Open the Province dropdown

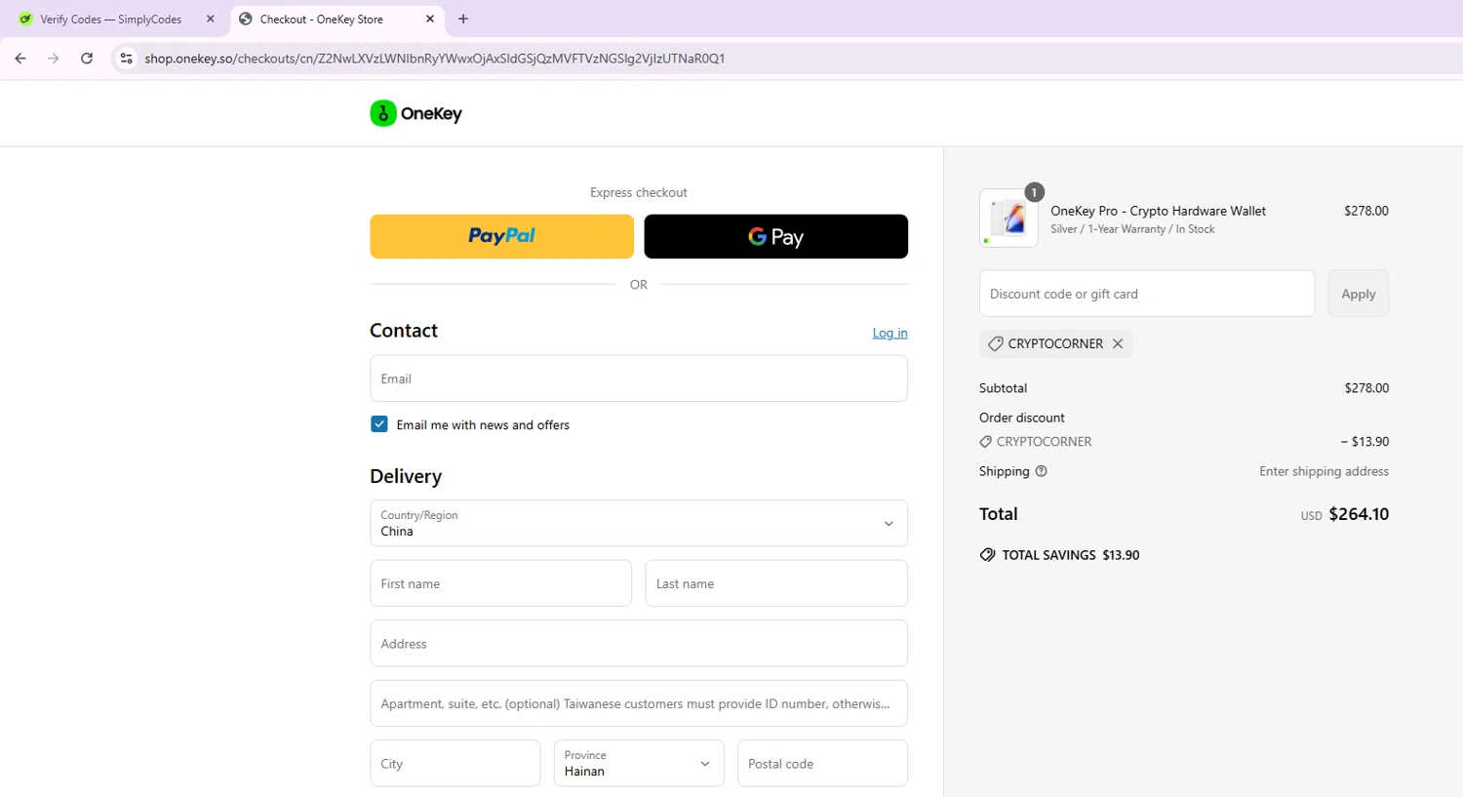coord(639,763)
